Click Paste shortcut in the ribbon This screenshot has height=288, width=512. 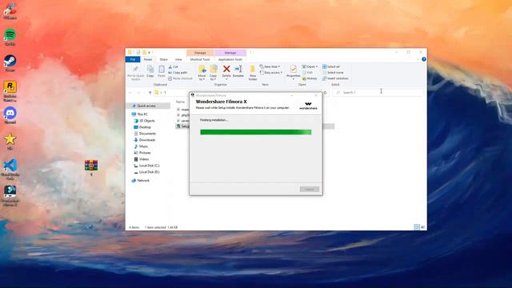click(x=181, y=78)
